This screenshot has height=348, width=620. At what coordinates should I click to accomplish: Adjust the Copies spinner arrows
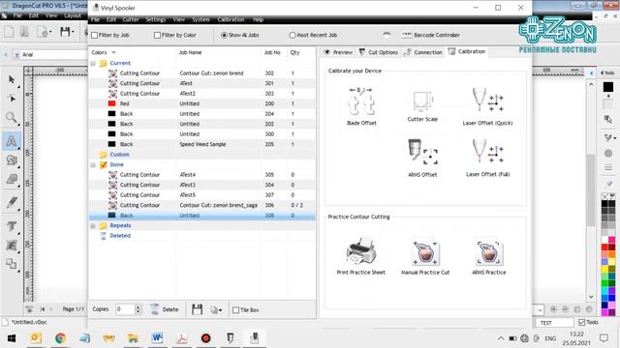138,309
